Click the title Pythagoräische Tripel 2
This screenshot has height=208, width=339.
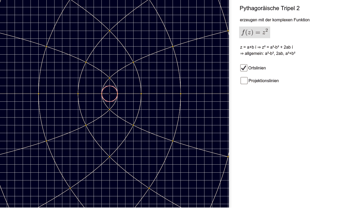[270, 8]
